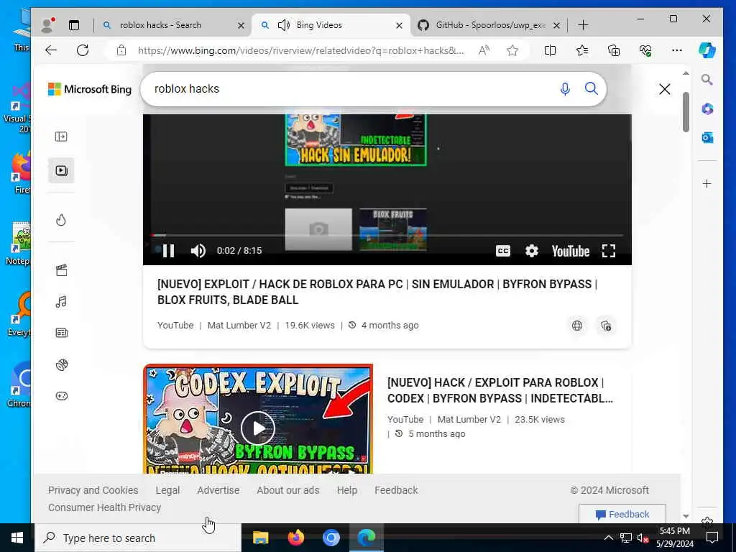Expand Bing Videos left navigation panel
The image size is (736, 552).
[61, 137]
